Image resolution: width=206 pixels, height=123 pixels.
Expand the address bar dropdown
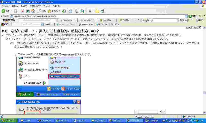tap(186, 16)
